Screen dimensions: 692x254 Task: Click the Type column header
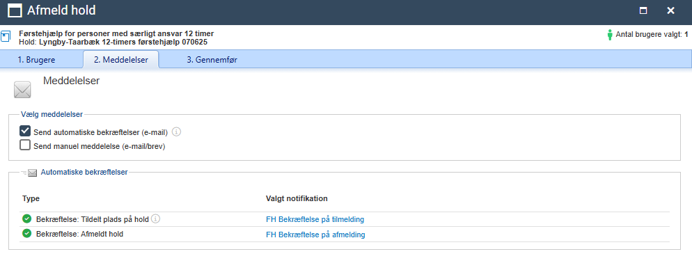click(31, 198)
